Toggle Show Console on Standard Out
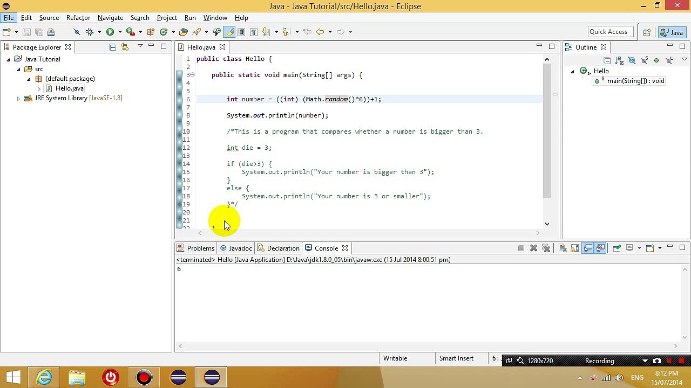 pos(588,248)
